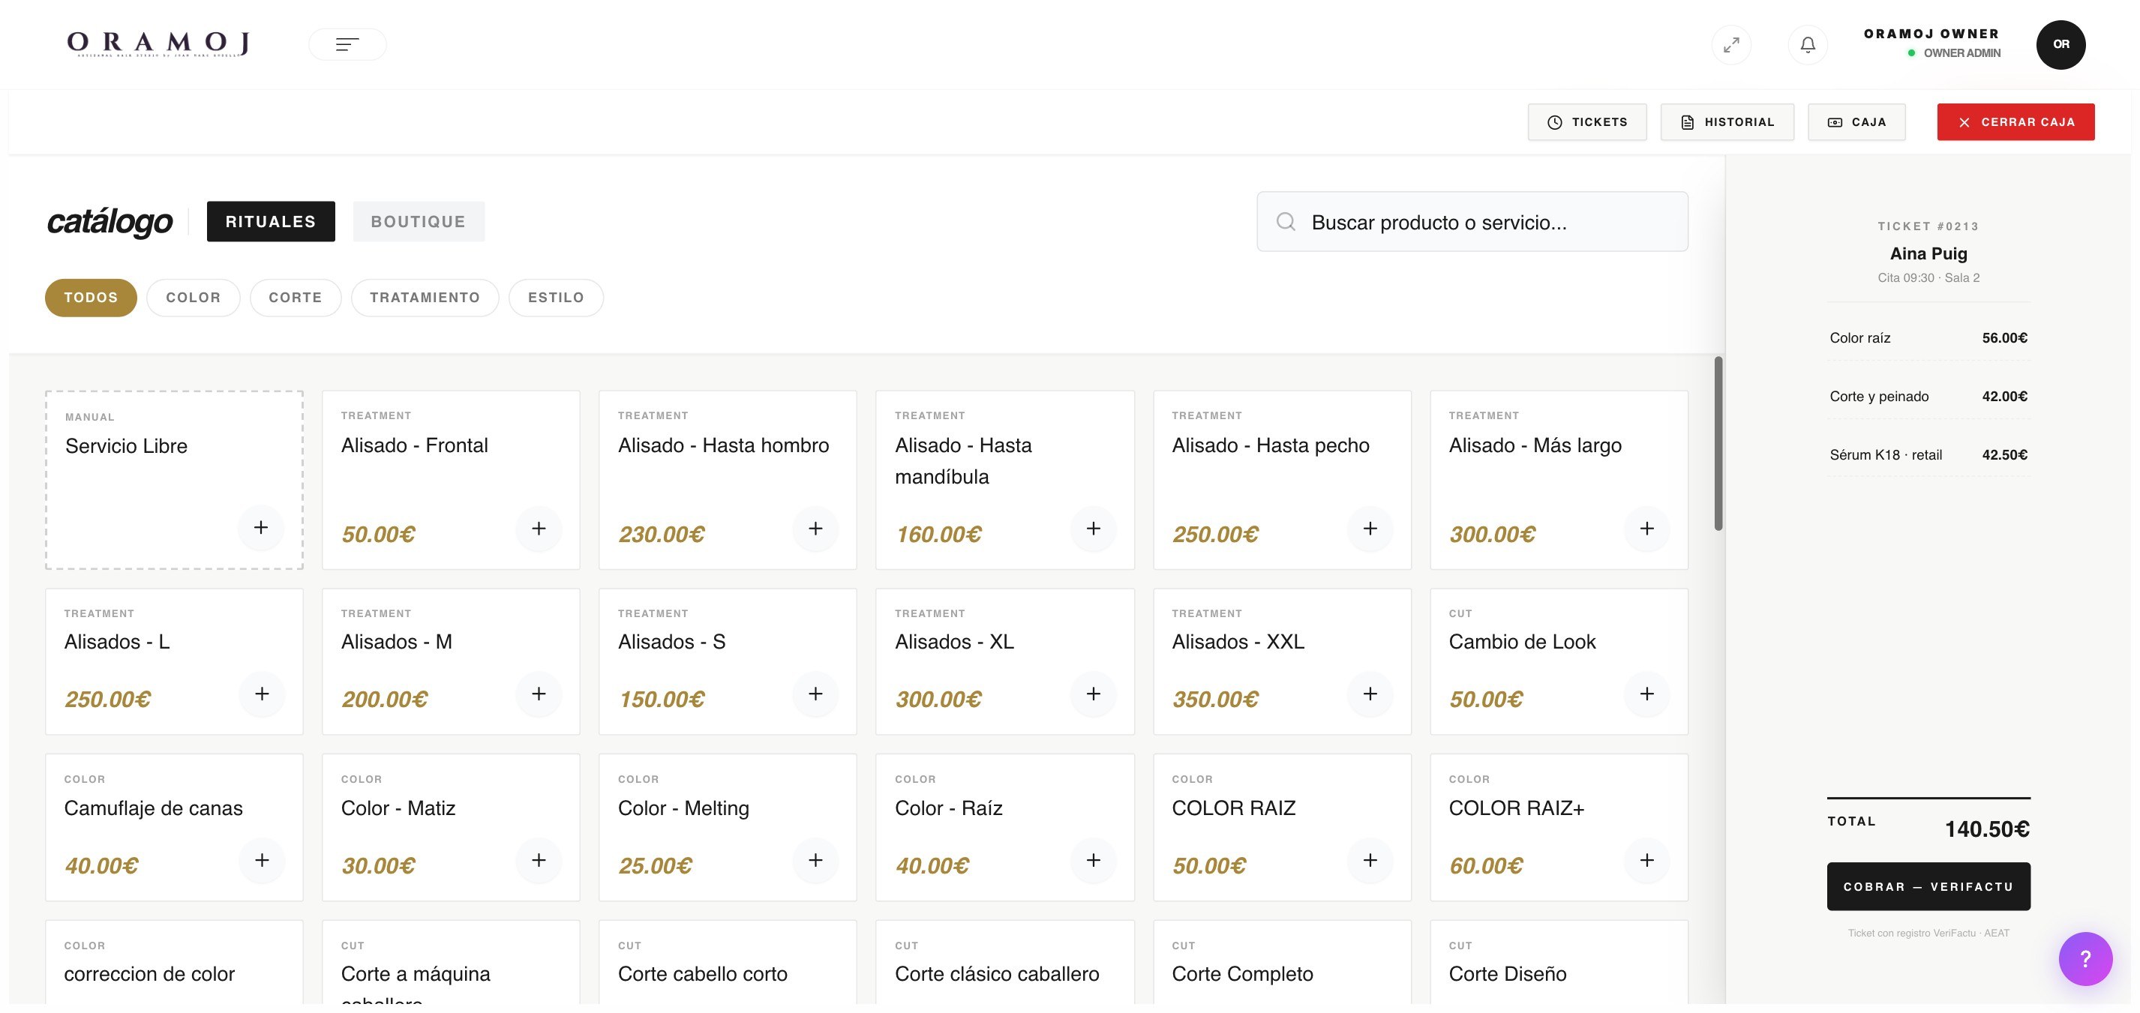Click the Alisados - XL service card
Image resolution: width=2140 pixels, height=1013 pixels.
click(1004, 662)
